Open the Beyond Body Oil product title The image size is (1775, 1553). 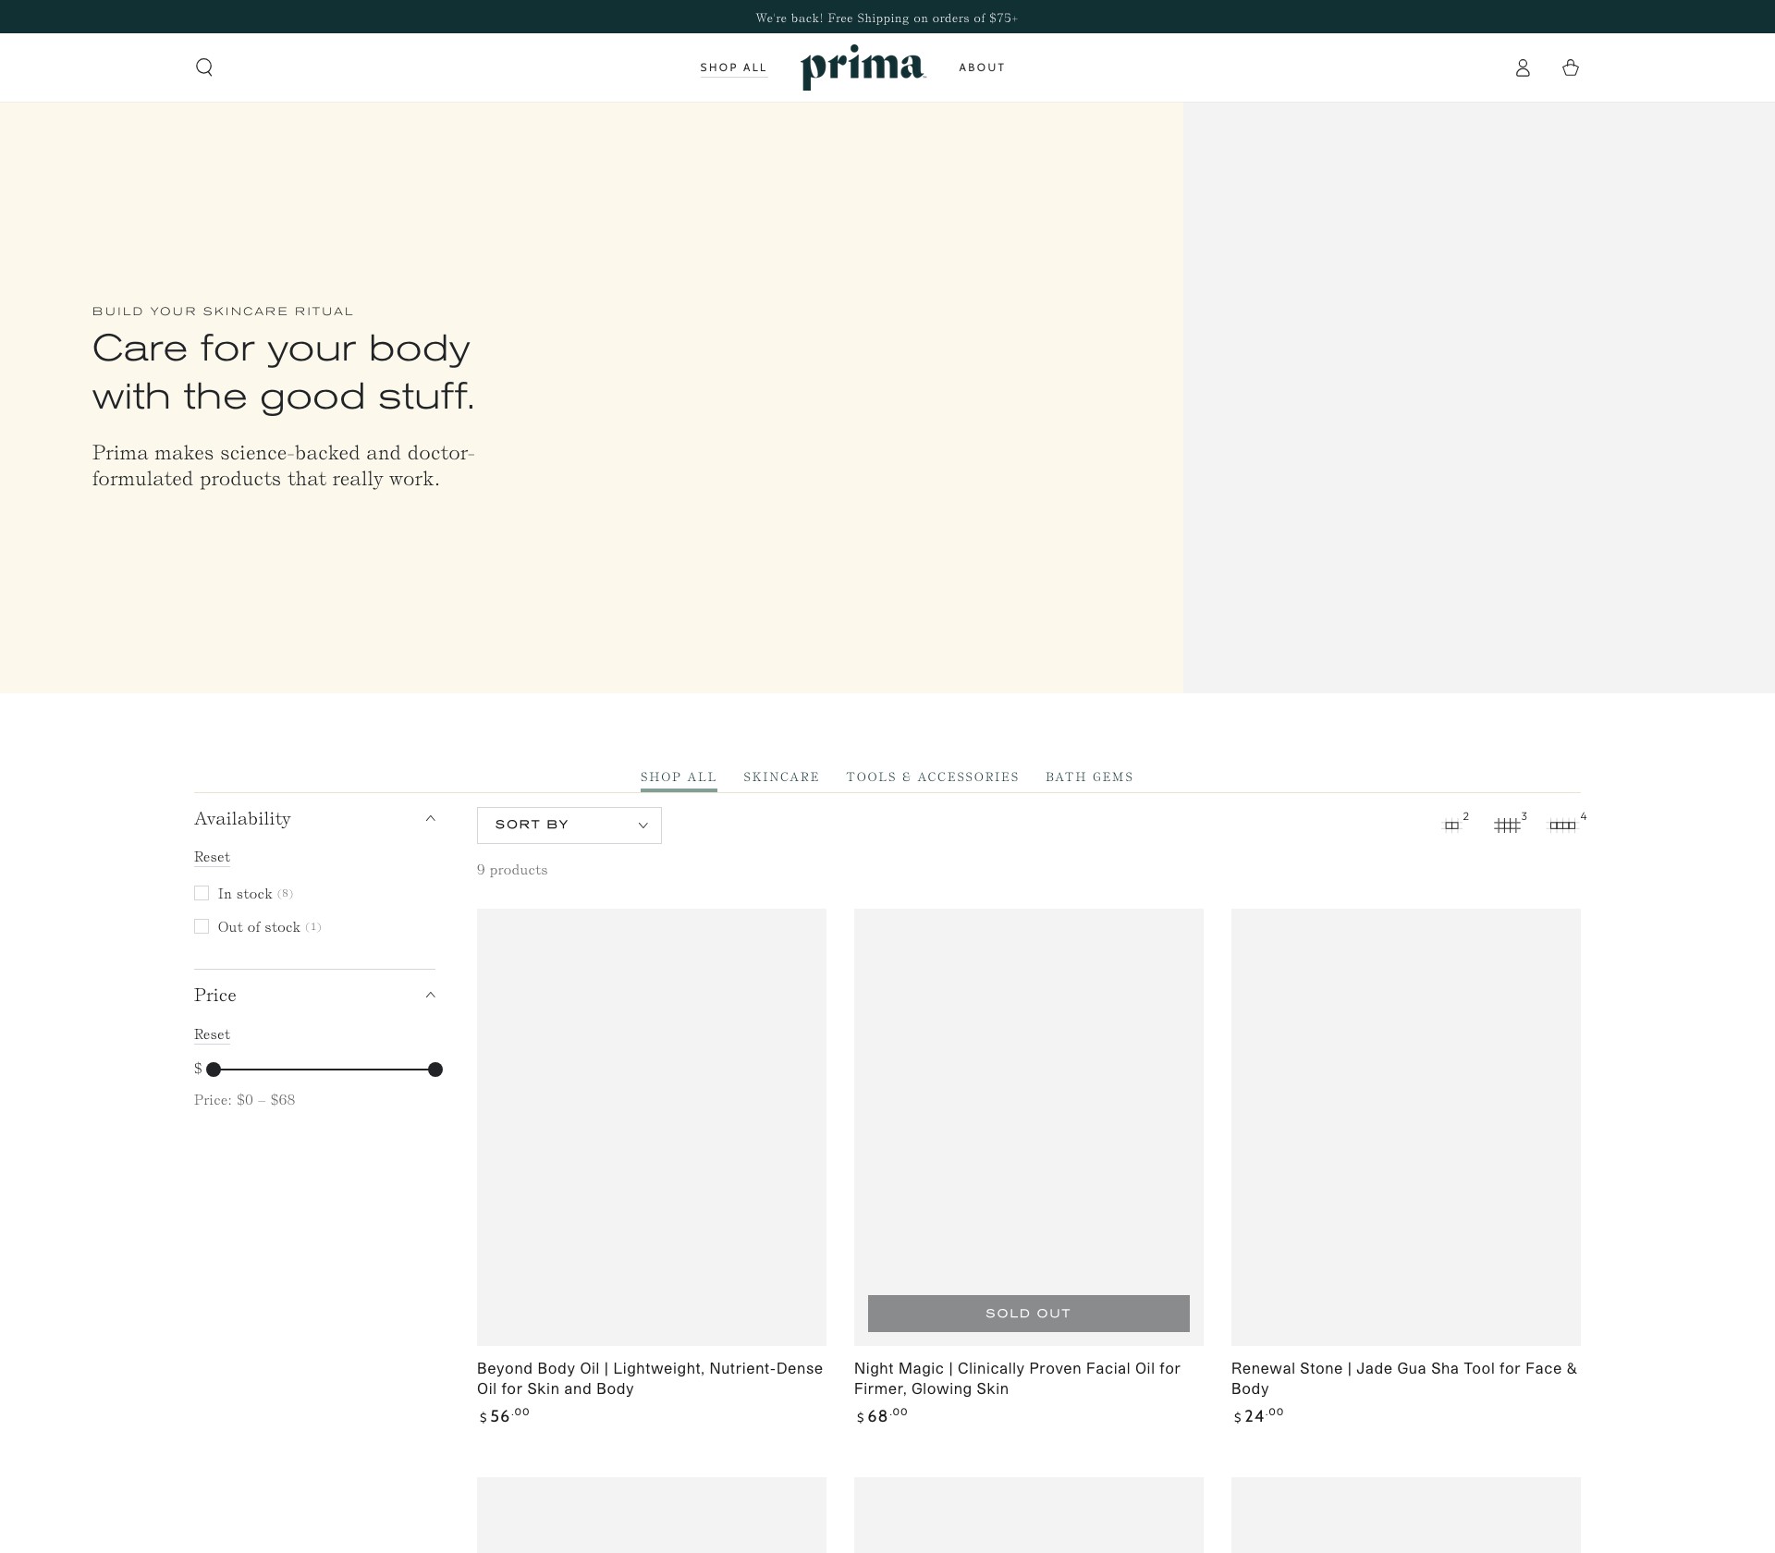coord(650,1378)
